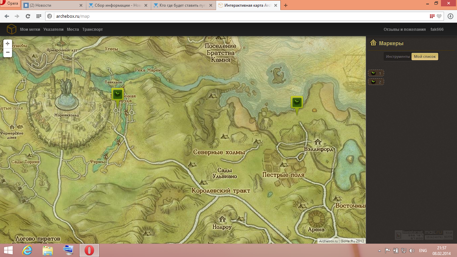This screenshot has height=257, width=457.
Task: Zoom out on the map
Action: [8, 53]
